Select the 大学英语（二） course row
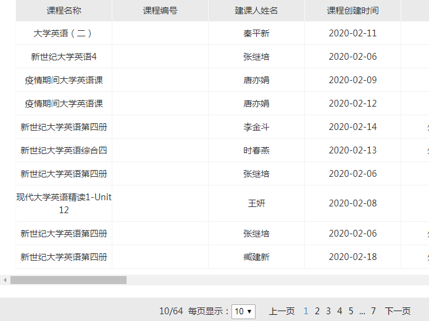The image size is (429, 321). [x=64, y=33]
